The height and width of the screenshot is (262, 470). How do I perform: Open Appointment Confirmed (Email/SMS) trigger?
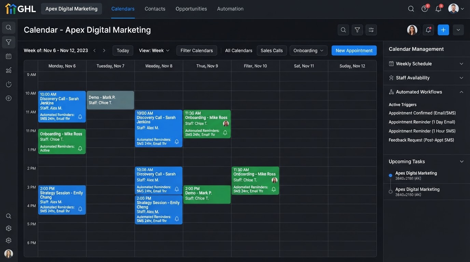pyautogui.click(x=422, y=113)
